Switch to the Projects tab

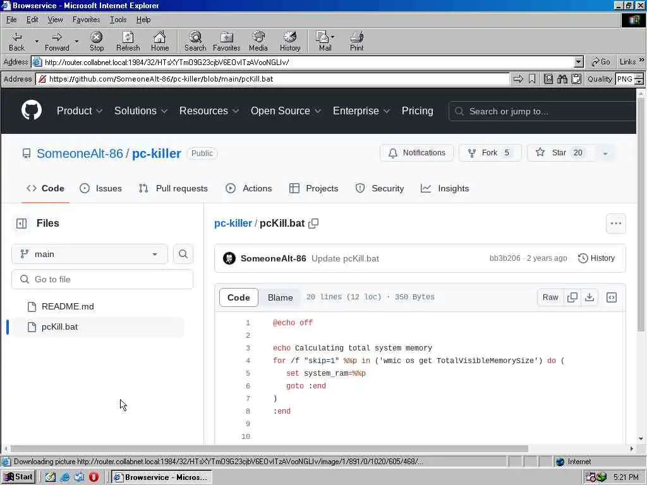coord(313,188)
